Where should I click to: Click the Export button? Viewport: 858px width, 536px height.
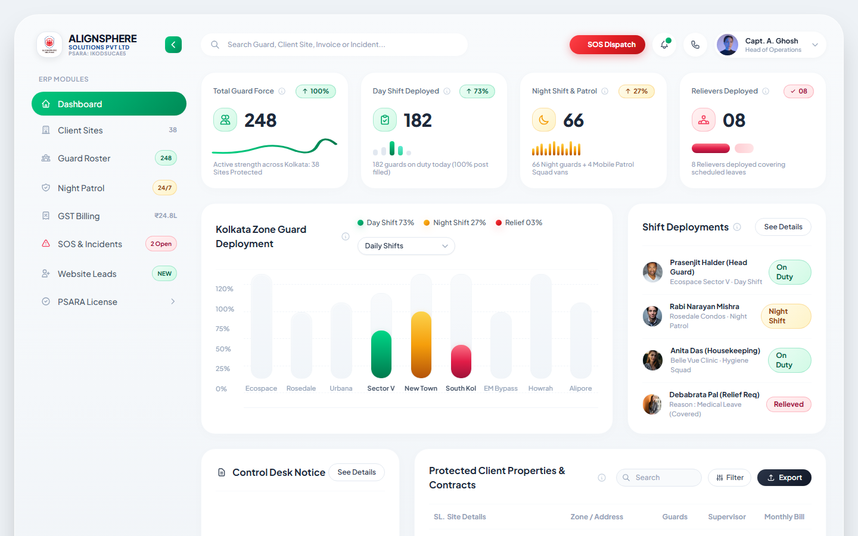pos(784,478)
